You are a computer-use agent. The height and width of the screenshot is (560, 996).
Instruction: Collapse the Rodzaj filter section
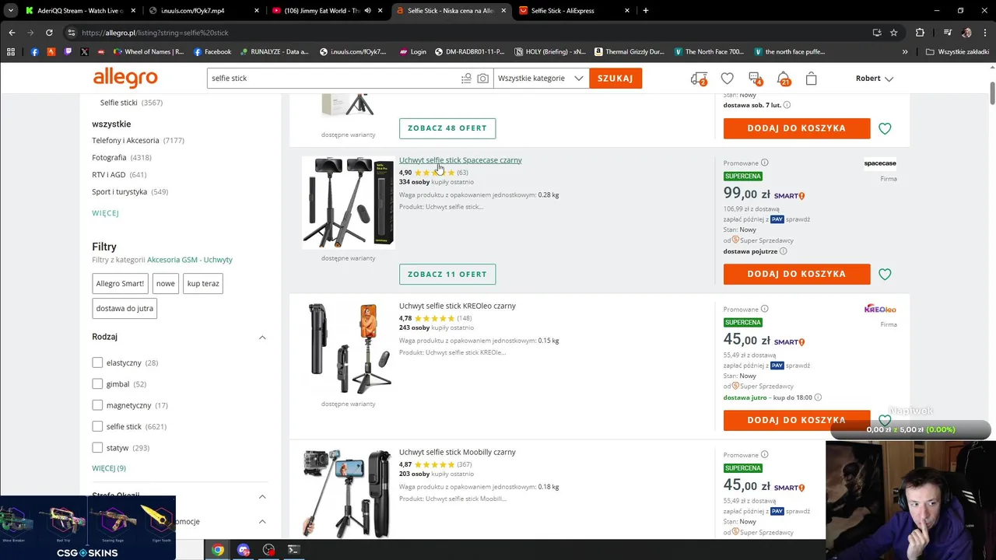pos(262,338)
